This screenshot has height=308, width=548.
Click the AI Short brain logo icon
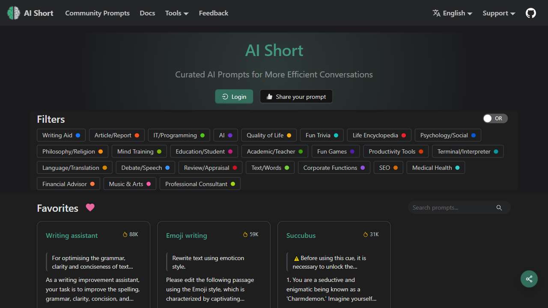pyautogui.click(x=13, y=13)
